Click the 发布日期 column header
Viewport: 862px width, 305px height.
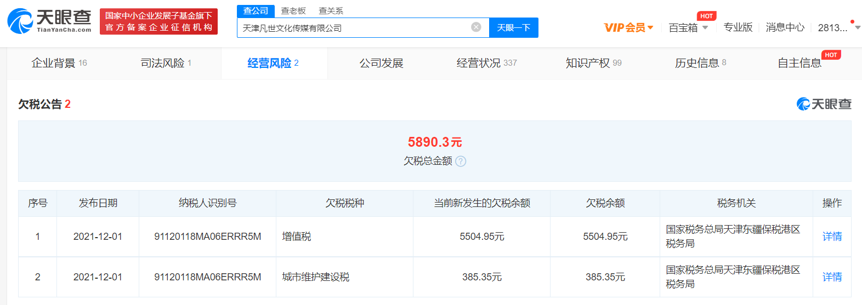click(x=98, y=203)
